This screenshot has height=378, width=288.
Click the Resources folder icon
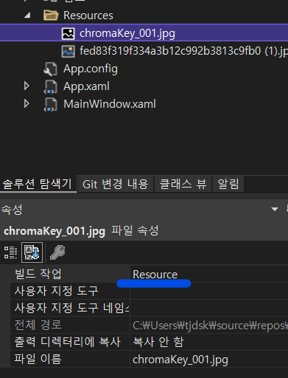(51, 16)
